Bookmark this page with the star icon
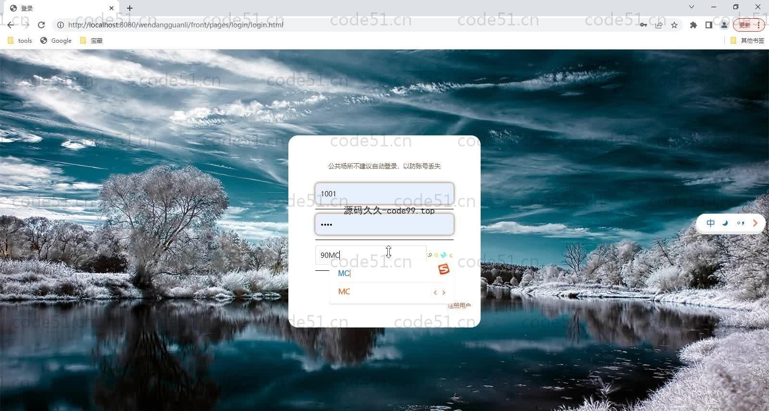This screenshot has width=769, height=411. (x=674, y=25)
